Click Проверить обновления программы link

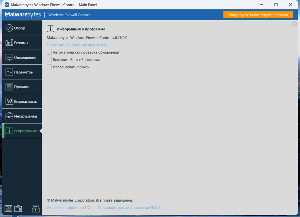[x=77, y=45]
